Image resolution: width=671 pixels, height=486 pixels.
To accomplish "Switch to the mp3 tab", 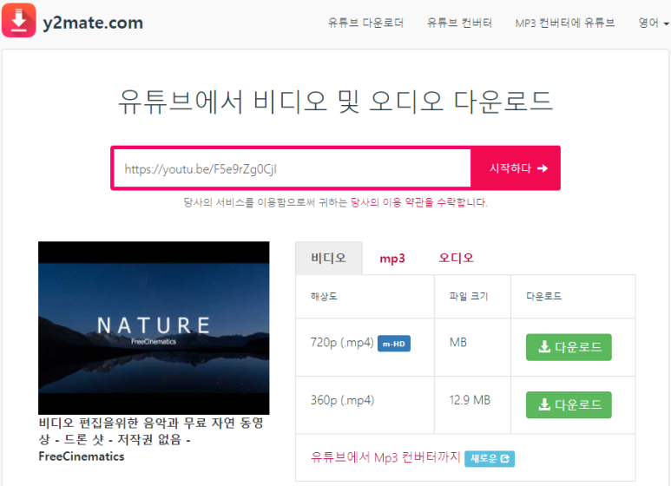I will coord(392,259).
